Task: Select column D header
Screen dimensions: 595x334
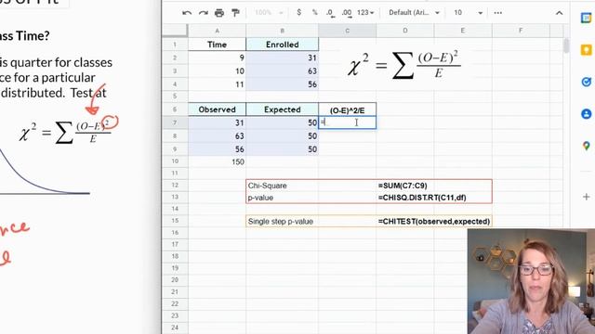Action: (x=405, y=31)
